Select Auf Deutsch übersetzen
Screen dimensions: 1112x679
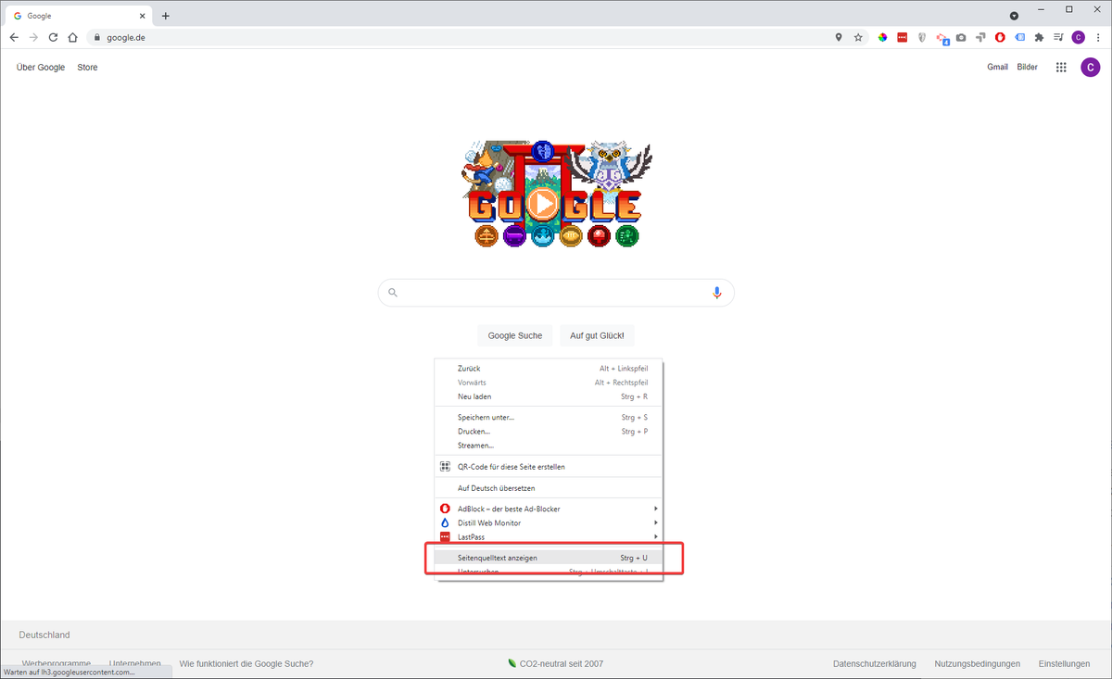point(549,488)
